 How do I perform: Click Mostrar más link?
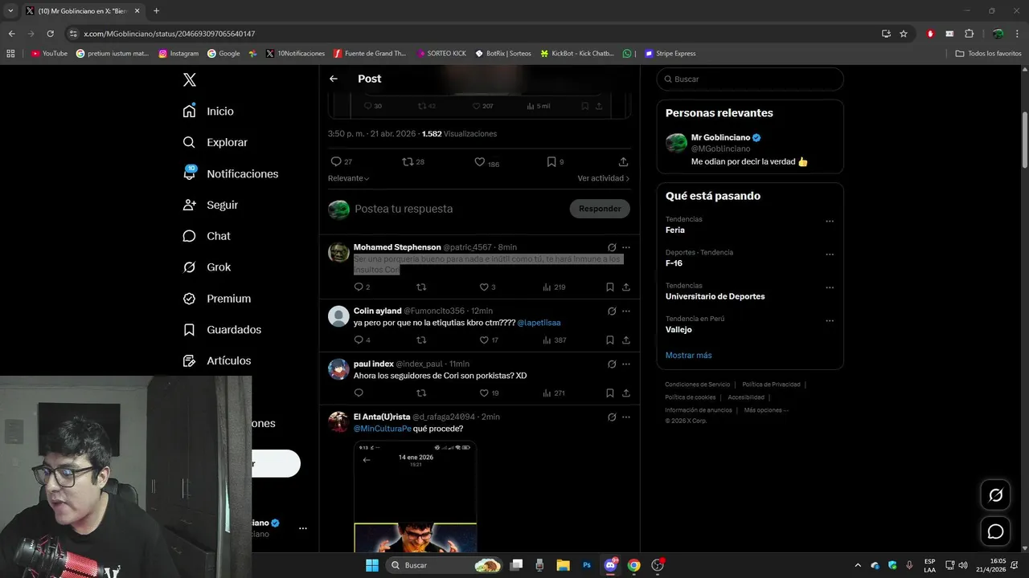tap(688, 356)
